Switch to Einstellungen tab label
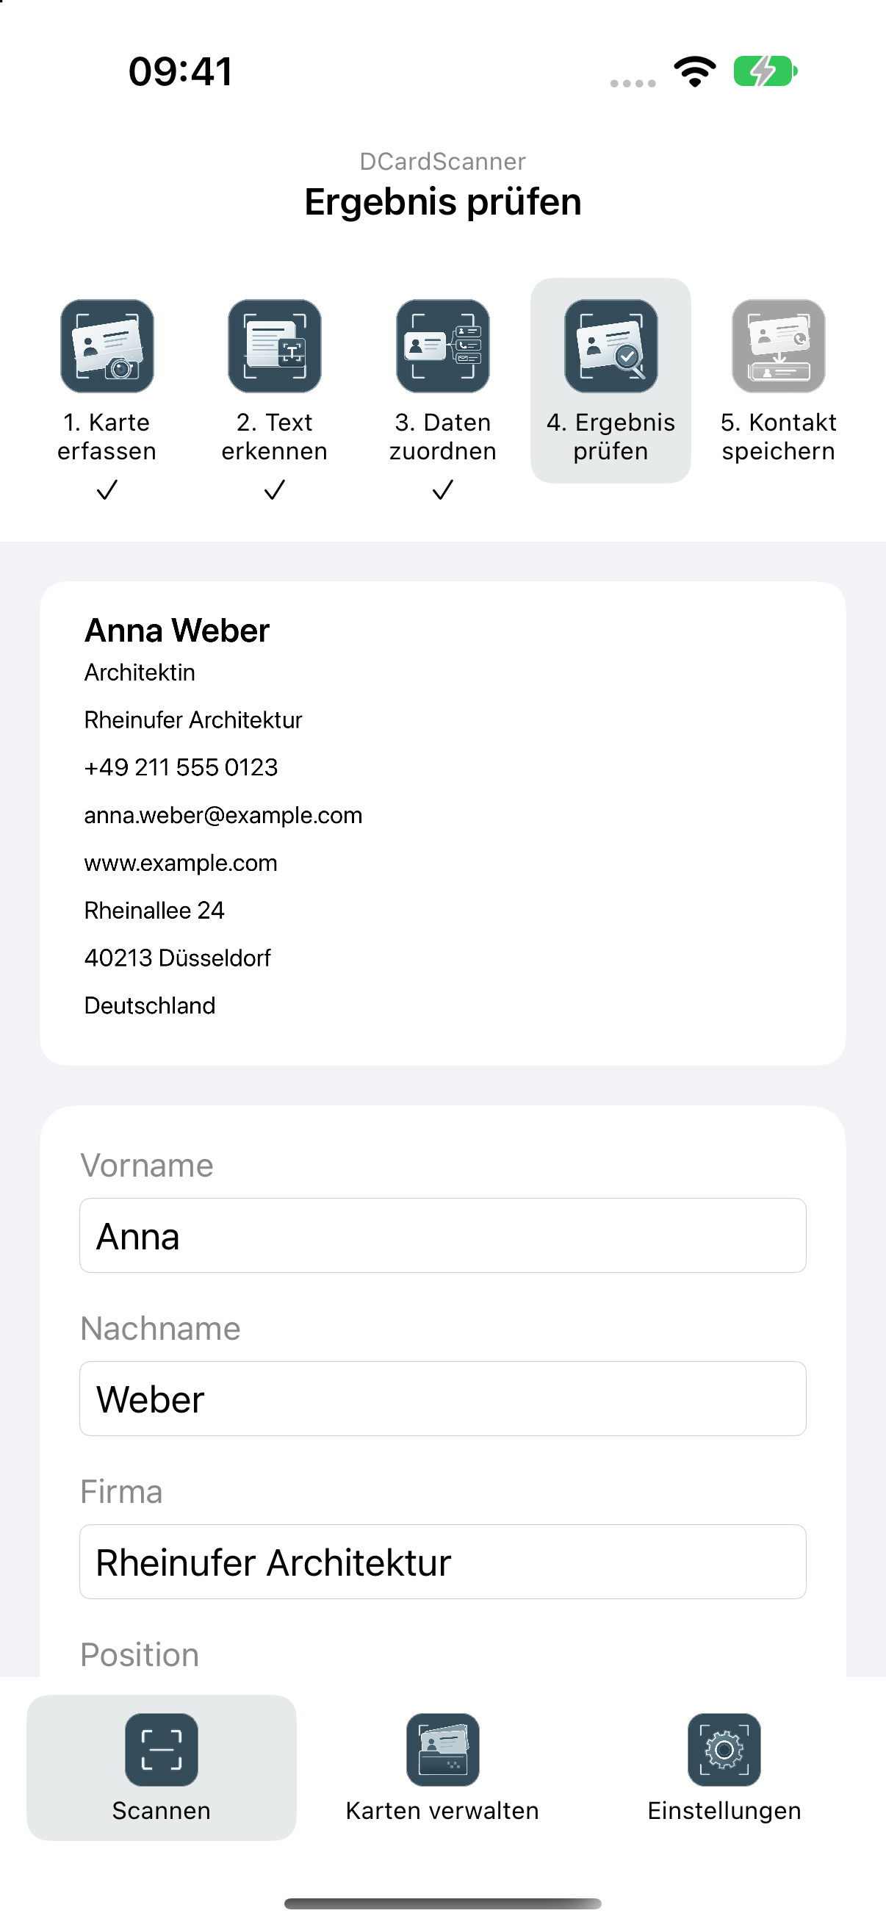Viewport: 886px width, 1927px height. tap(724, 1811)
